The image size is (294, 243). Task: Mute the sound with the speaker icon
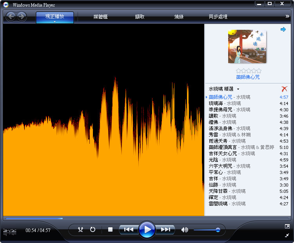pyautogui.click(x=185, y=230)
